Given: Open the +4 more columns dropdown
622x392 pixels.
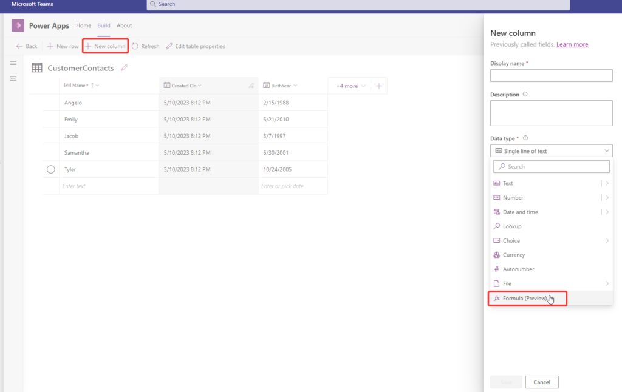Looking at the screenshot, I should pos(350,86).
